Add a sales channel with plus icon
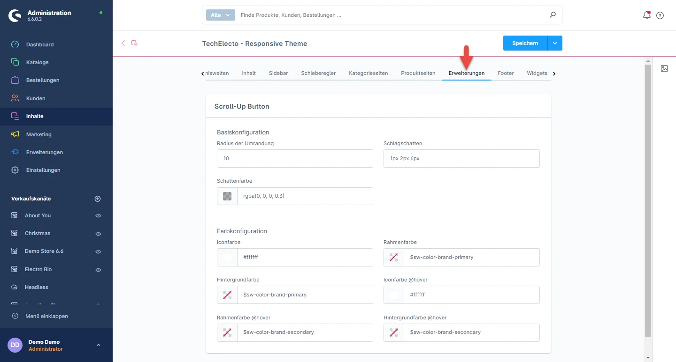The width and height of the screenshot is (676, 362). (x=98, y=199)
